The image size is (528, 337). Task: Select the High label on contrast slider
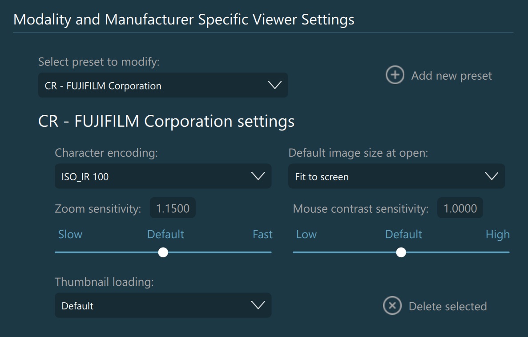click(x=497, y=235)
